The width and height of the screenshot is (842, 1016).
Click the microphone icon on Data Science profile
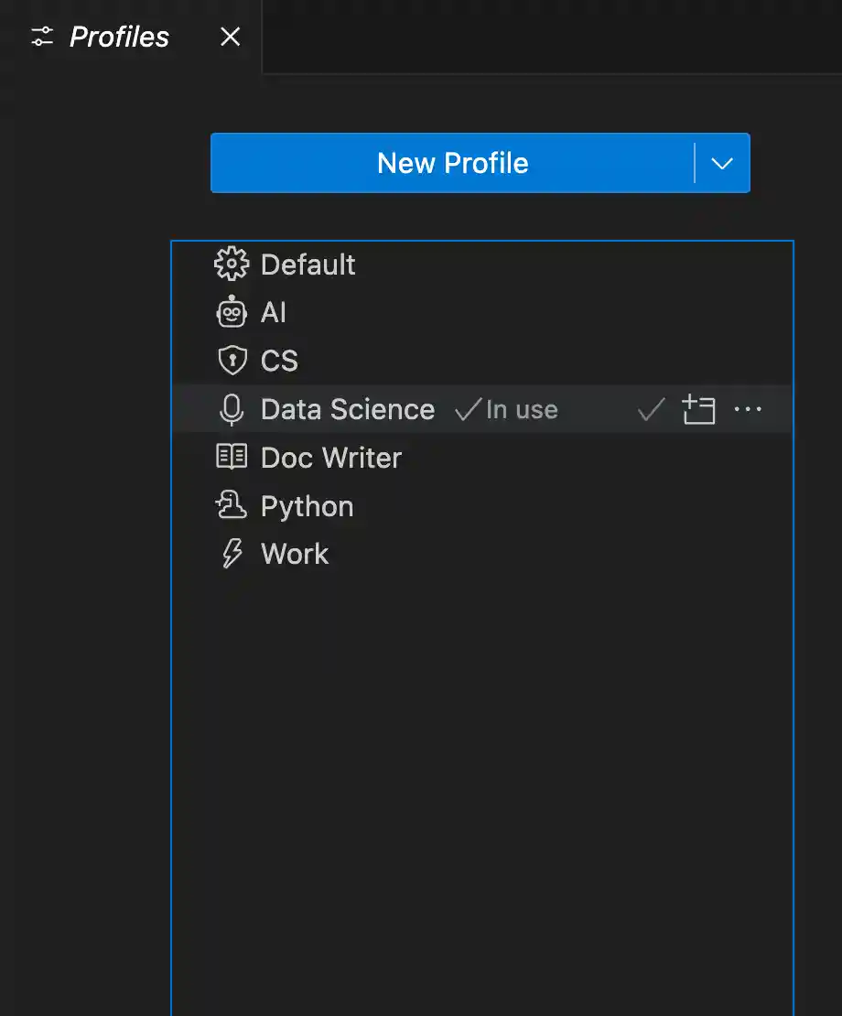(232, 409)
